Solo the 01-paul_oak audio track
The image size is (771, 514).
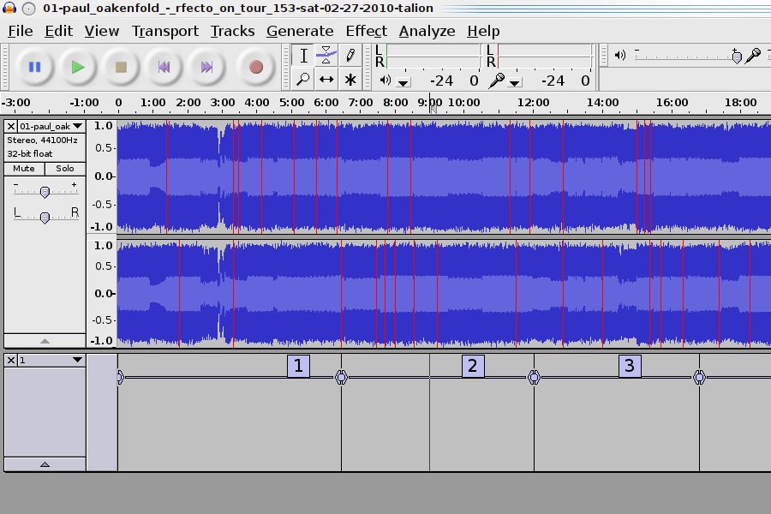click(x=65, y=169)
